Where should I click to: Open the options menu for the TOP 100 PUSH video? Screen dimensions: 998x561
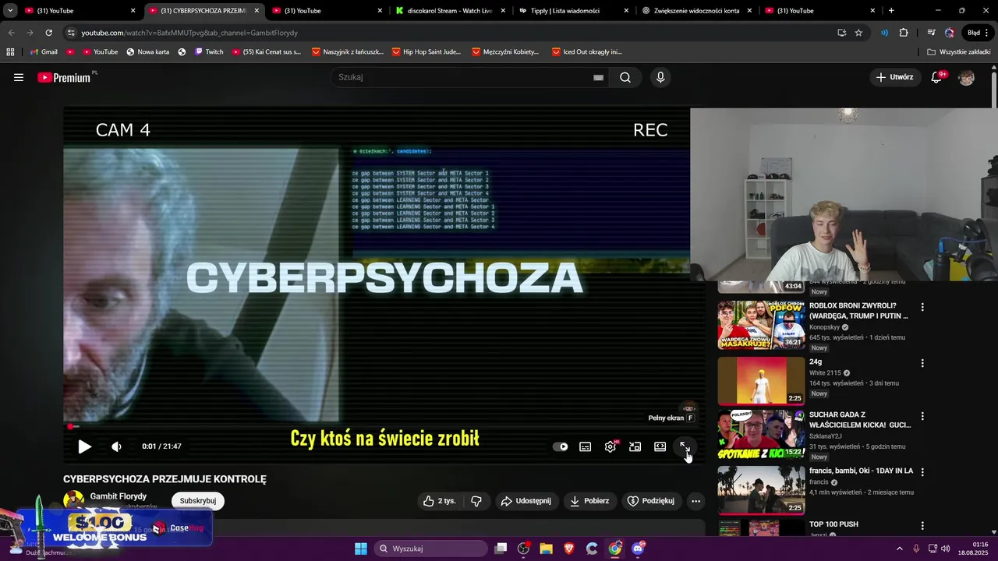(x=922, y=526)
